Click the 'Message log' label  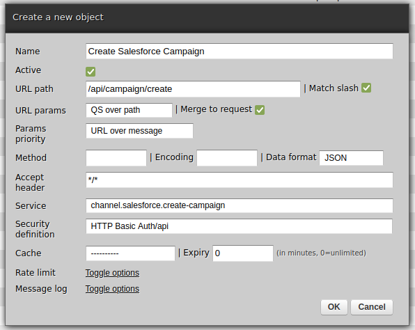(x=41, y=289)
